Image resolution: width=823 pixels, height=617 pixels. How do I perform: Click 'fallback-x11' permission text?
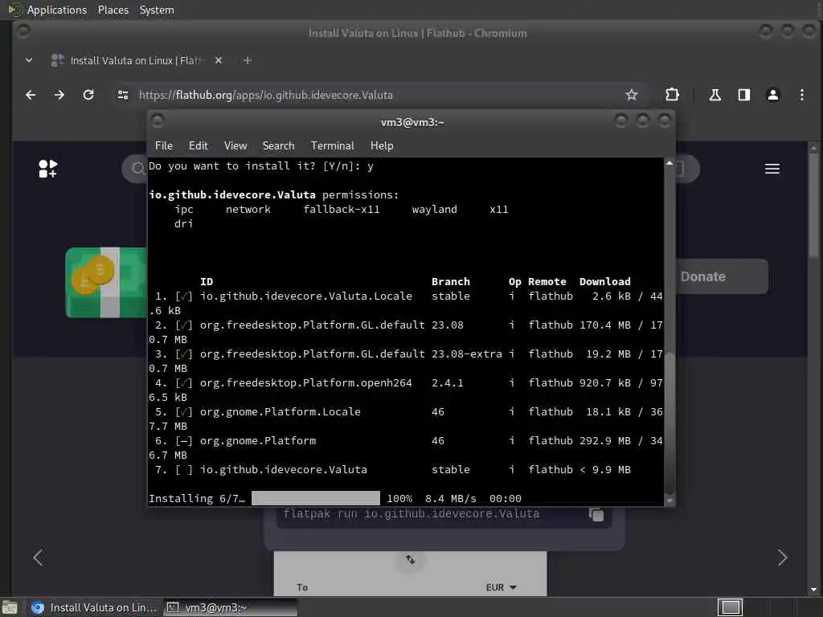pyautogui.click(x=341, y=210)
